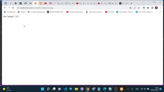
Task: Open the Форекс. Анали... Facebook bookmark
Action: tap(125, 12)
